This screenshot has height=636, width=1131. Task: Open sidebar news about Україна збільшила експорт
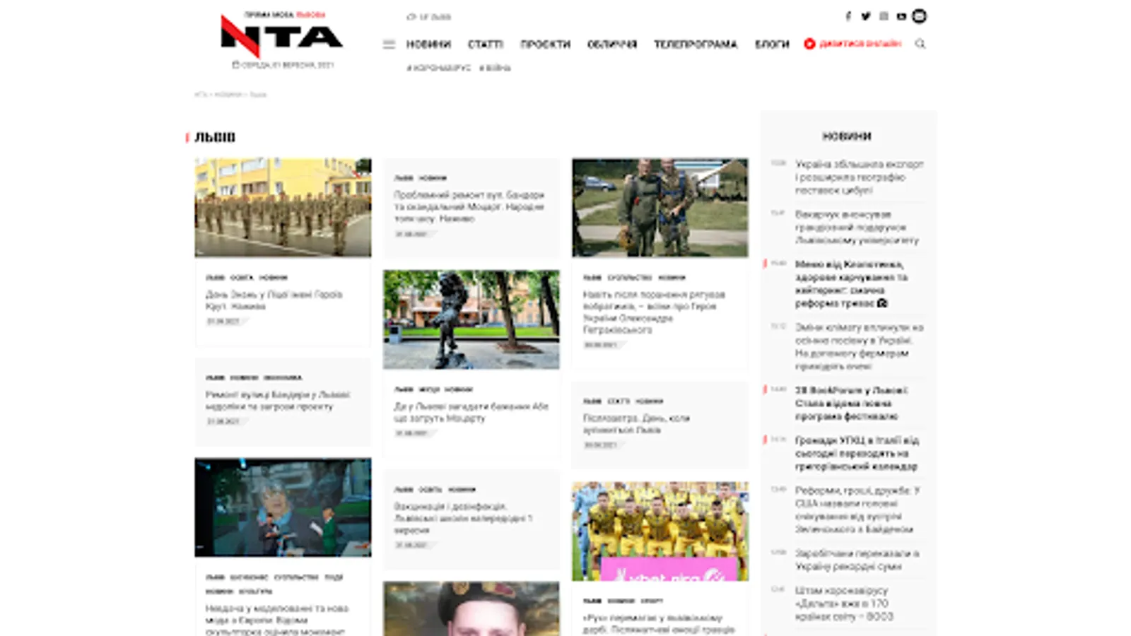coord(860,177)
